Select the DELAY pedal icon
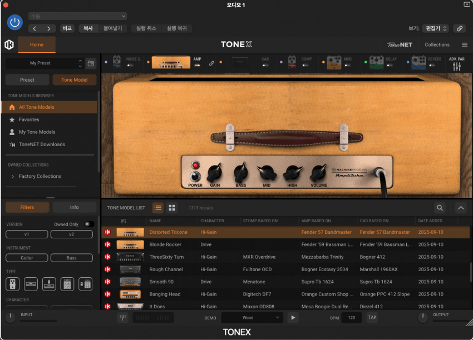This screenshot has height=340, width=473. (376, 62)
